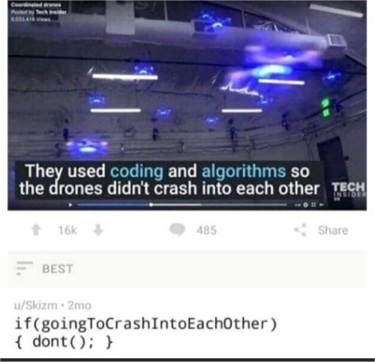Click the share network icon
The image size is (375, 362).
tap(300, 230)
